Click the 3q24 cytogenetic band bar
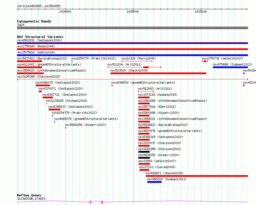 click(x=132, y=28)
